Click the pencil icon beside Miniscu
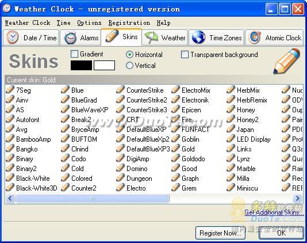The height and width of the screenshot is (243, 307). coord(231,188)
